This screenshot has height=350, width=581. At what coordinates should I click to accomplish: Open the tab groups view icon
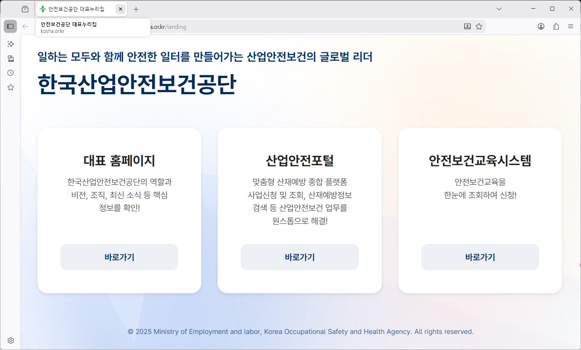click(x=25, y=9)
